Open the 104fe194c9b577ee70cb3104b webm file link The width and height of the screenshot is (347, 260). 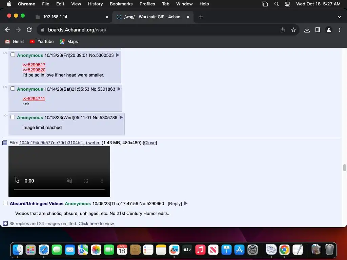point(60,143)
